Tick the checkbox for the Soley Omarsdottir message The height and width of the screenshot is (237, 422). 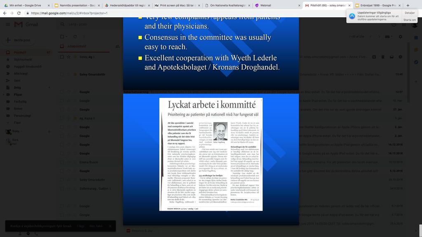[62, 74]
